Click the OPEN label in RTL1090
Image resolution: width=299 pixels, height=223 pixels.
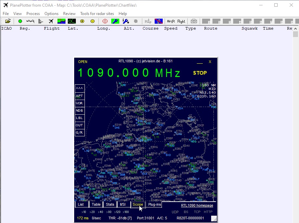pos(83,62)
